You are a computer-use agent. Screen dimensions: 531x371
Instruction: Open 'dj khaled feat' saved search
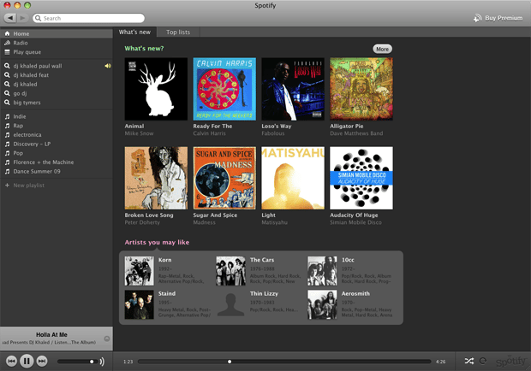pos(57,75)
